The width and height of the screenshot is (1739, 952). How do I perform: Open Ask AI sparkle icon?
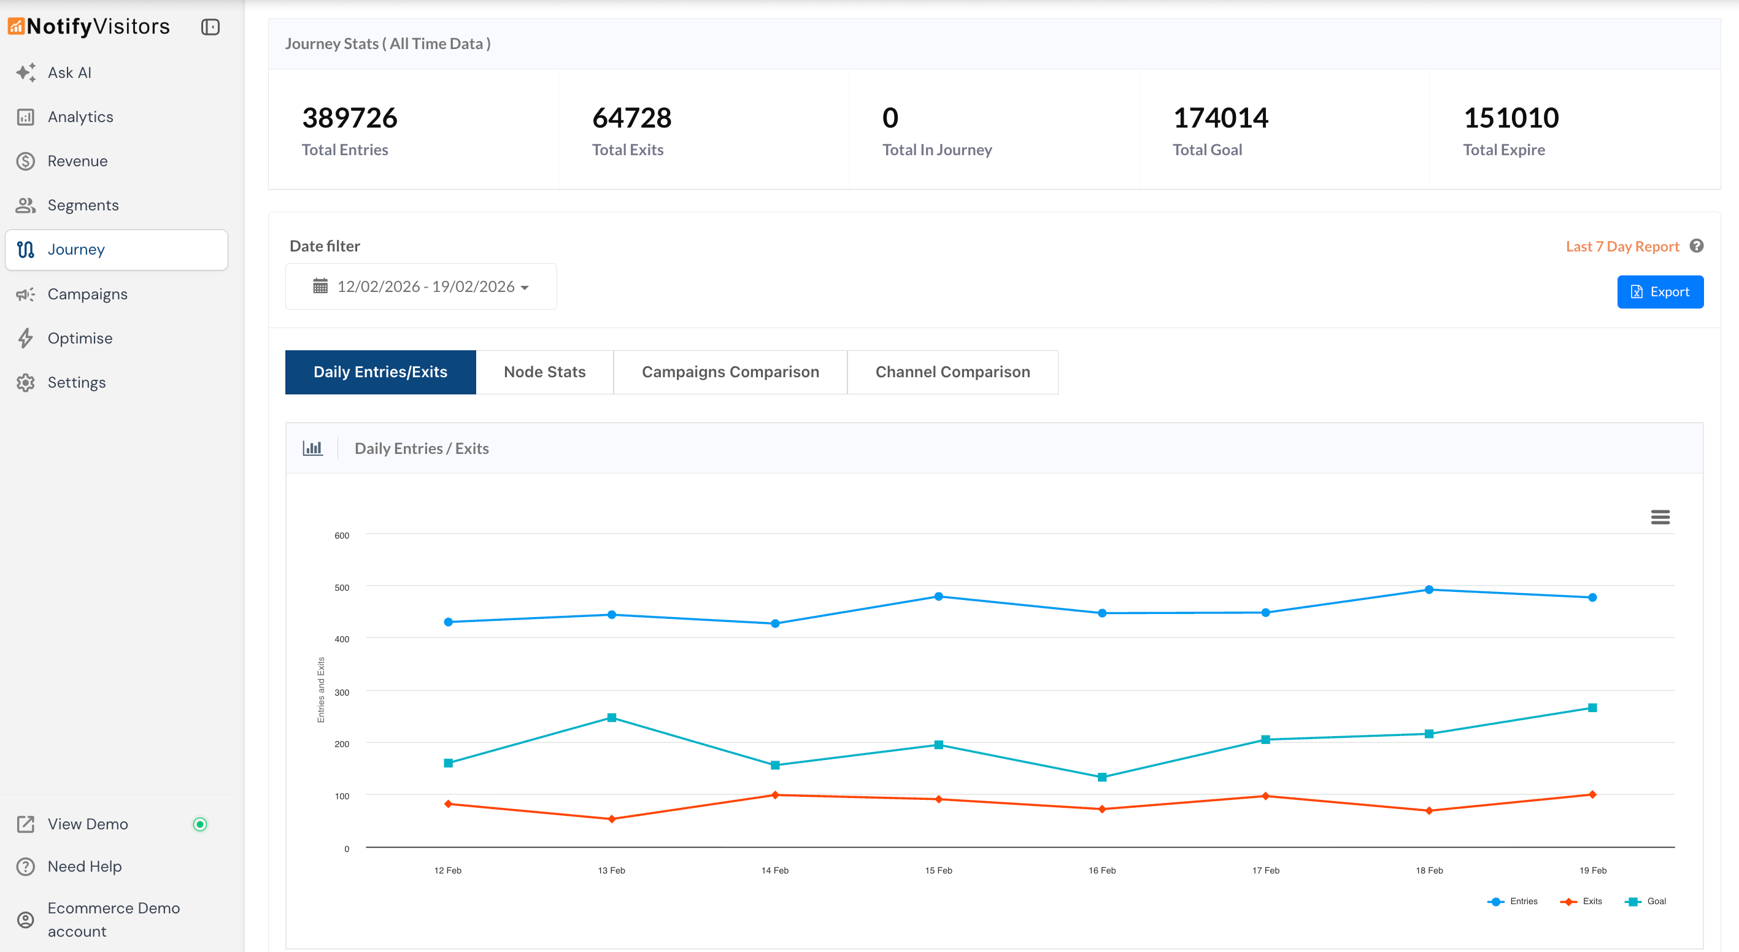tap(26, 73)
